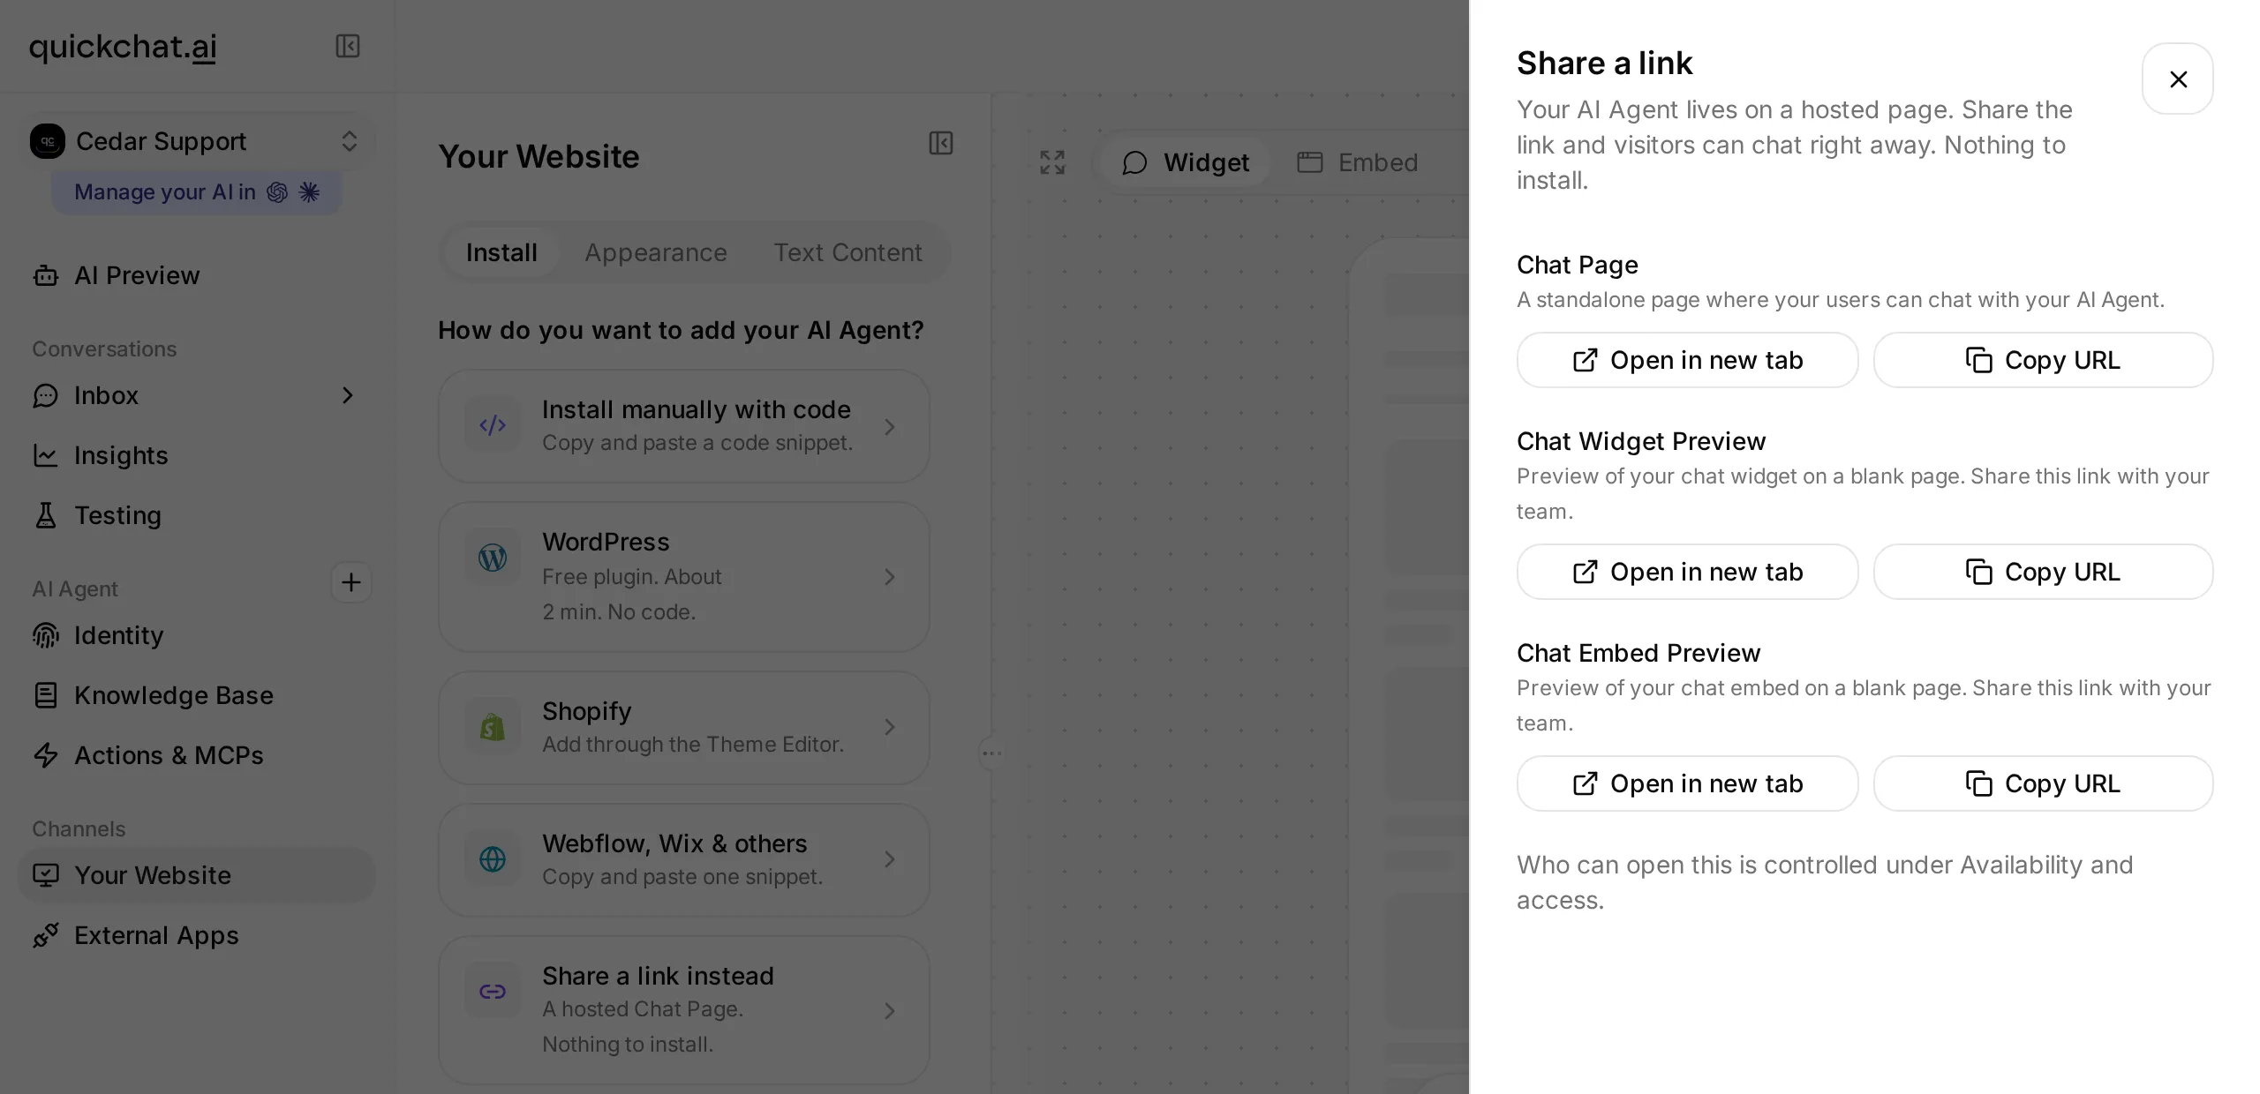Select Your Website in Channels
Image resolution: width=2260 pixels, height=1094 pixels.
pos(196,875)
